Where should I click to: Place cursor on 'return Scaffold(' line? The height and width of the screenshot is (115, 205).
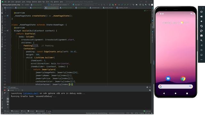pyautogui.click(x=26, y=34)
